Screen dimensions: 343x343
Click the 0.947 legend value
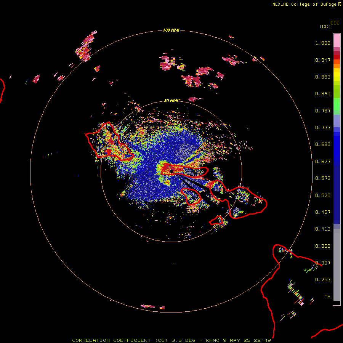point(323,60)
